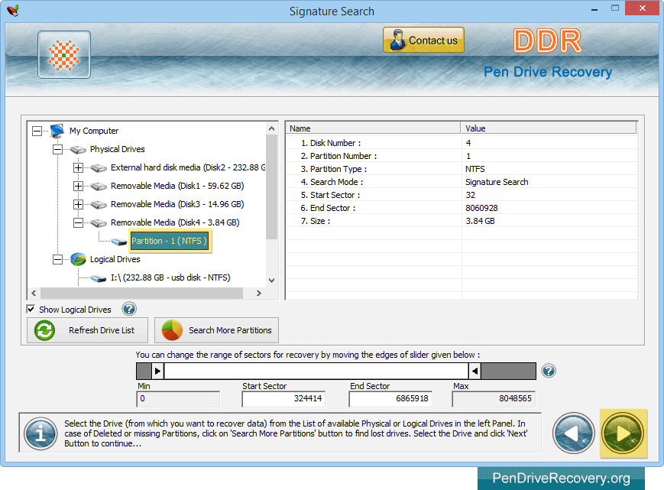Collapse the Logical Drives node
Viewport: 664px width, 490px height.
(57, 259)
